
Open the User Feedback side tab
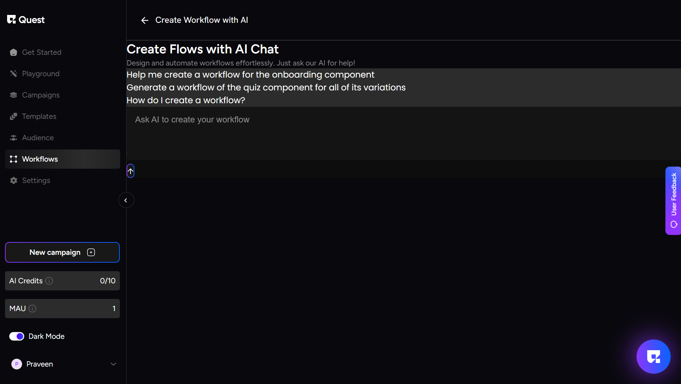coord(673,200)
